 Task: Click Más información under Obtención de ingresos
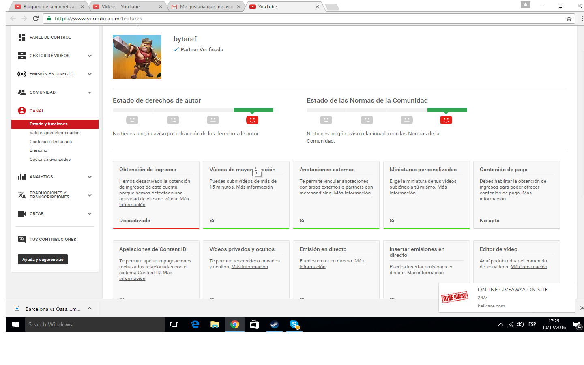point(154,202)
